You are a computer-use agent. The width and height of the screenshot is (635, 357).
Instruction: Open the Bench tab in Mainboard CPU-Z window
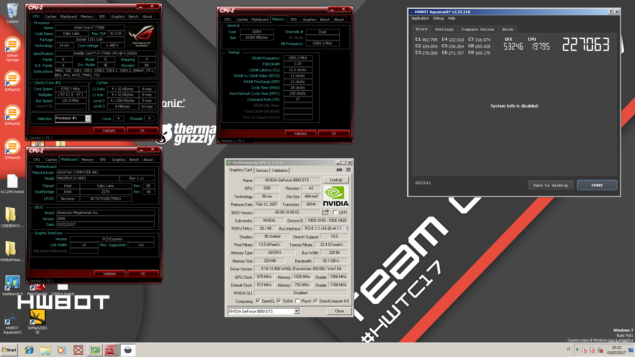[x=134, y=160]
